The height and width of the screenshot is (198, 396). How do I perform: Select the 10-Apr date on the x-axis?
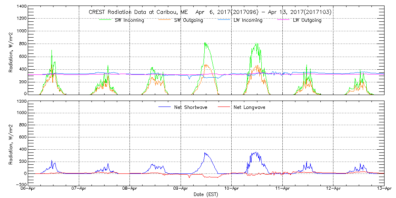coord(231,189)
